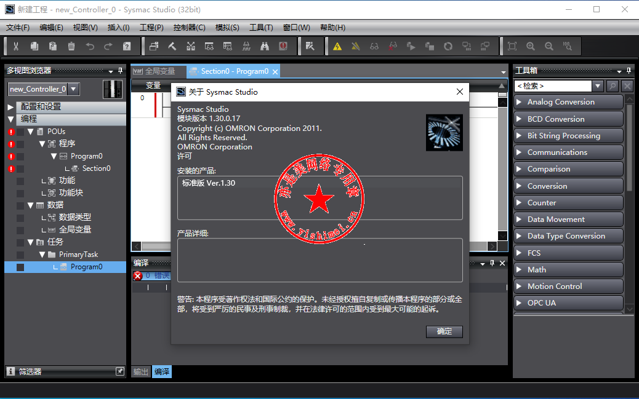Click the Cut scissors toolbar icon
Screen dimensions: 639x399
click(x=16, y=46)
